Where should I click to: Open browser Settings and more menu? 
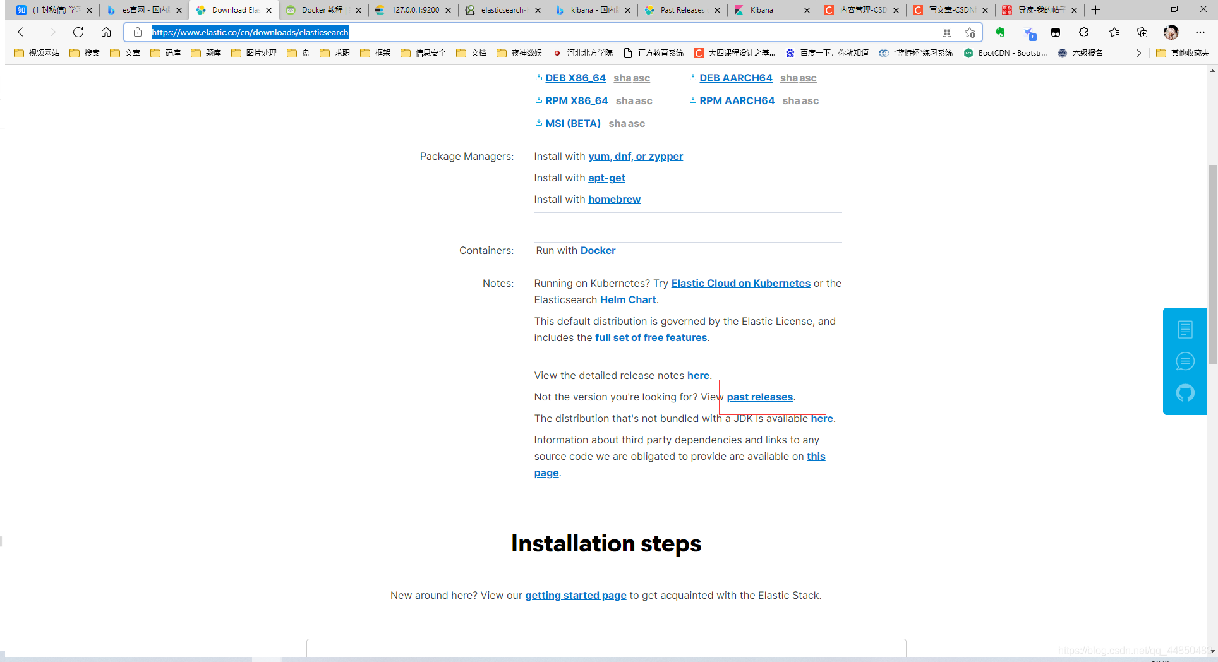coord(1200,32)
